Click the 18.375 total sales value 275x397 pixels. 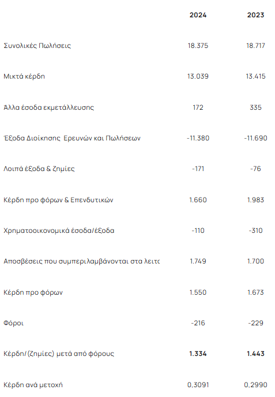pos(198,46)
